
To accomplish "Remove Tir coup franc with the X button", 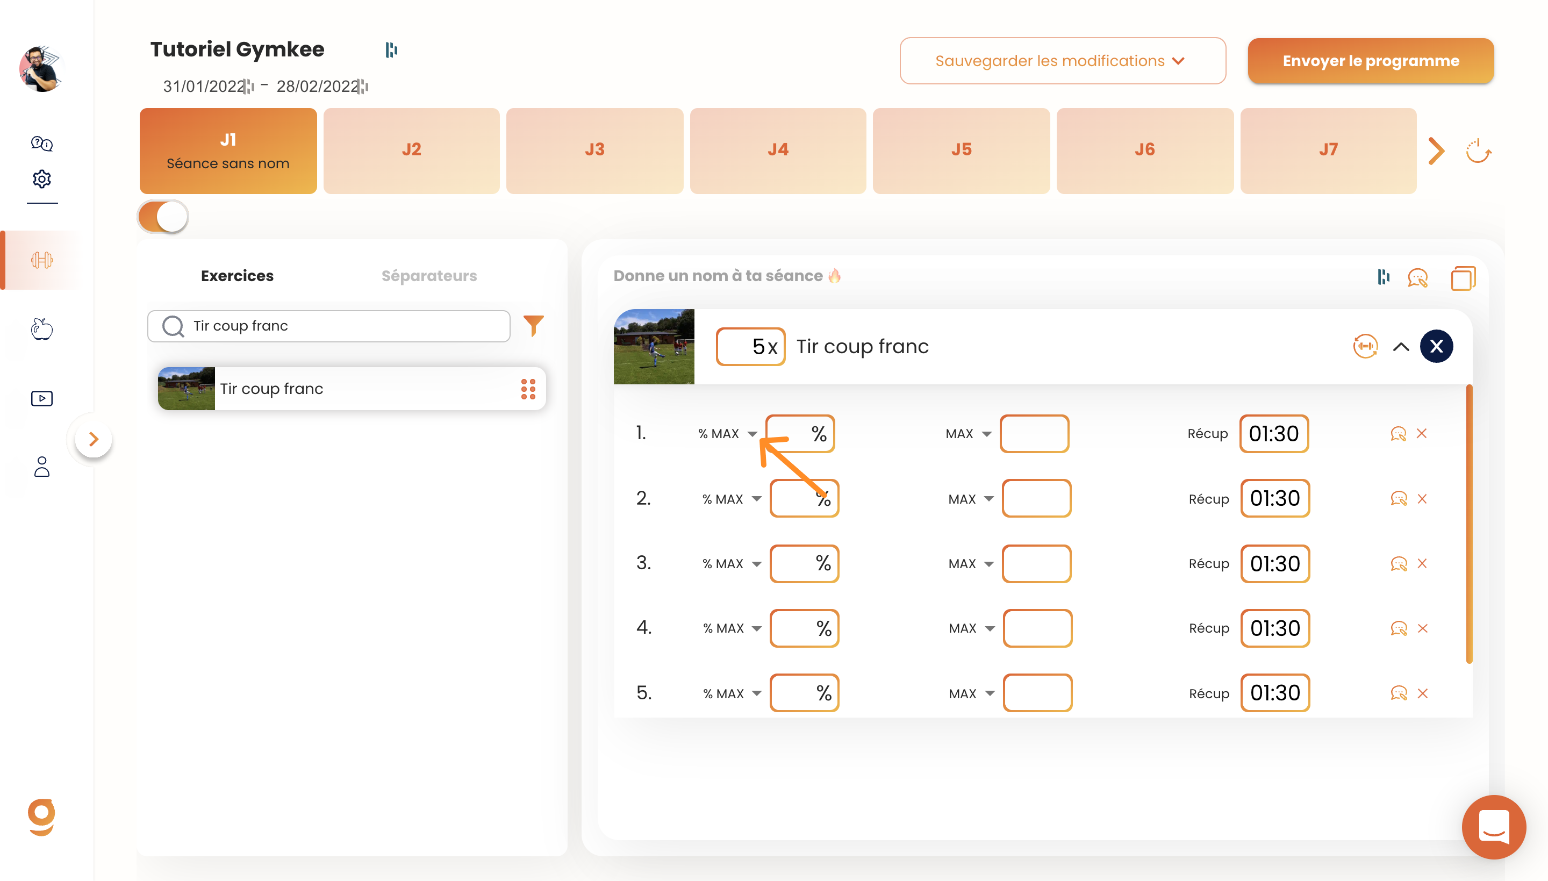I will pos(1436,346).
